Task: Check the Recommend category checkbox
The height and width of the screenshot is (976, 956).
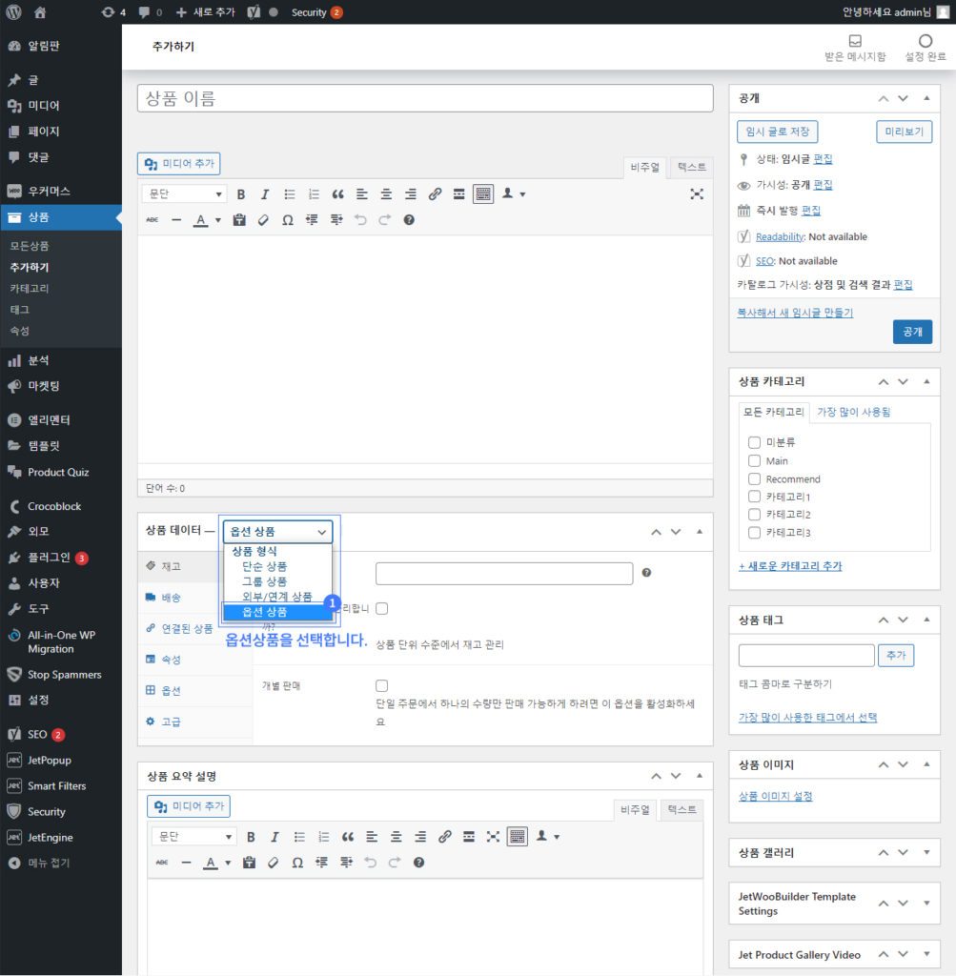Action: coord(754,478)
